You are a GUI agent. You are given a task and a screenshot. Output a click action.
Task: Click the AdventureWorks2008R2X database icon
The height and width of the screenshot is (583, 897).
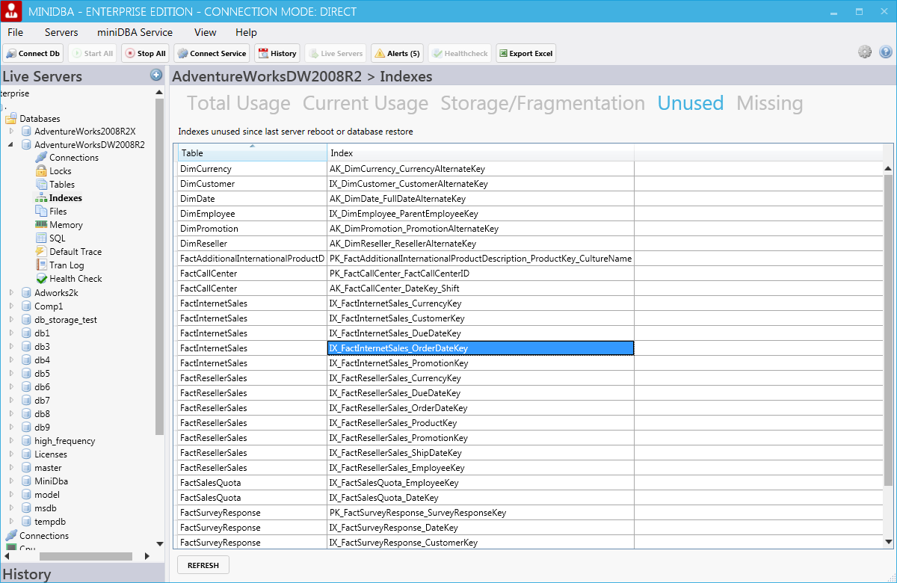[x=27, y=131]
